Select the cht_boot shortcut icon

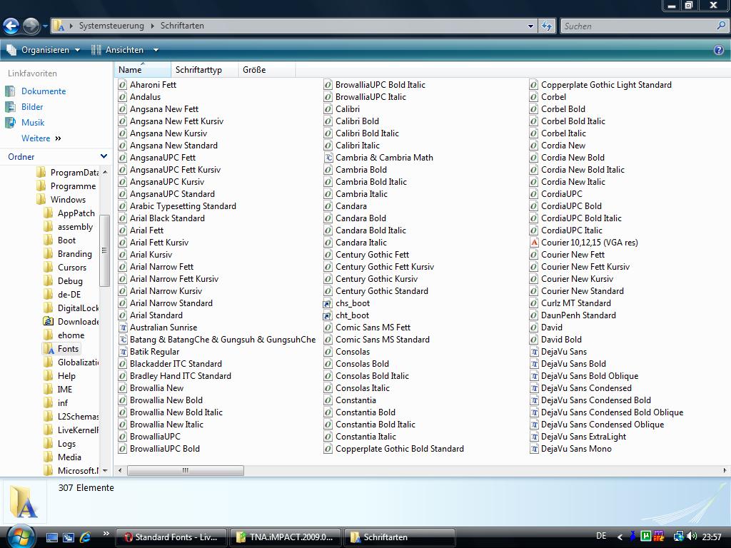(328, 315)
